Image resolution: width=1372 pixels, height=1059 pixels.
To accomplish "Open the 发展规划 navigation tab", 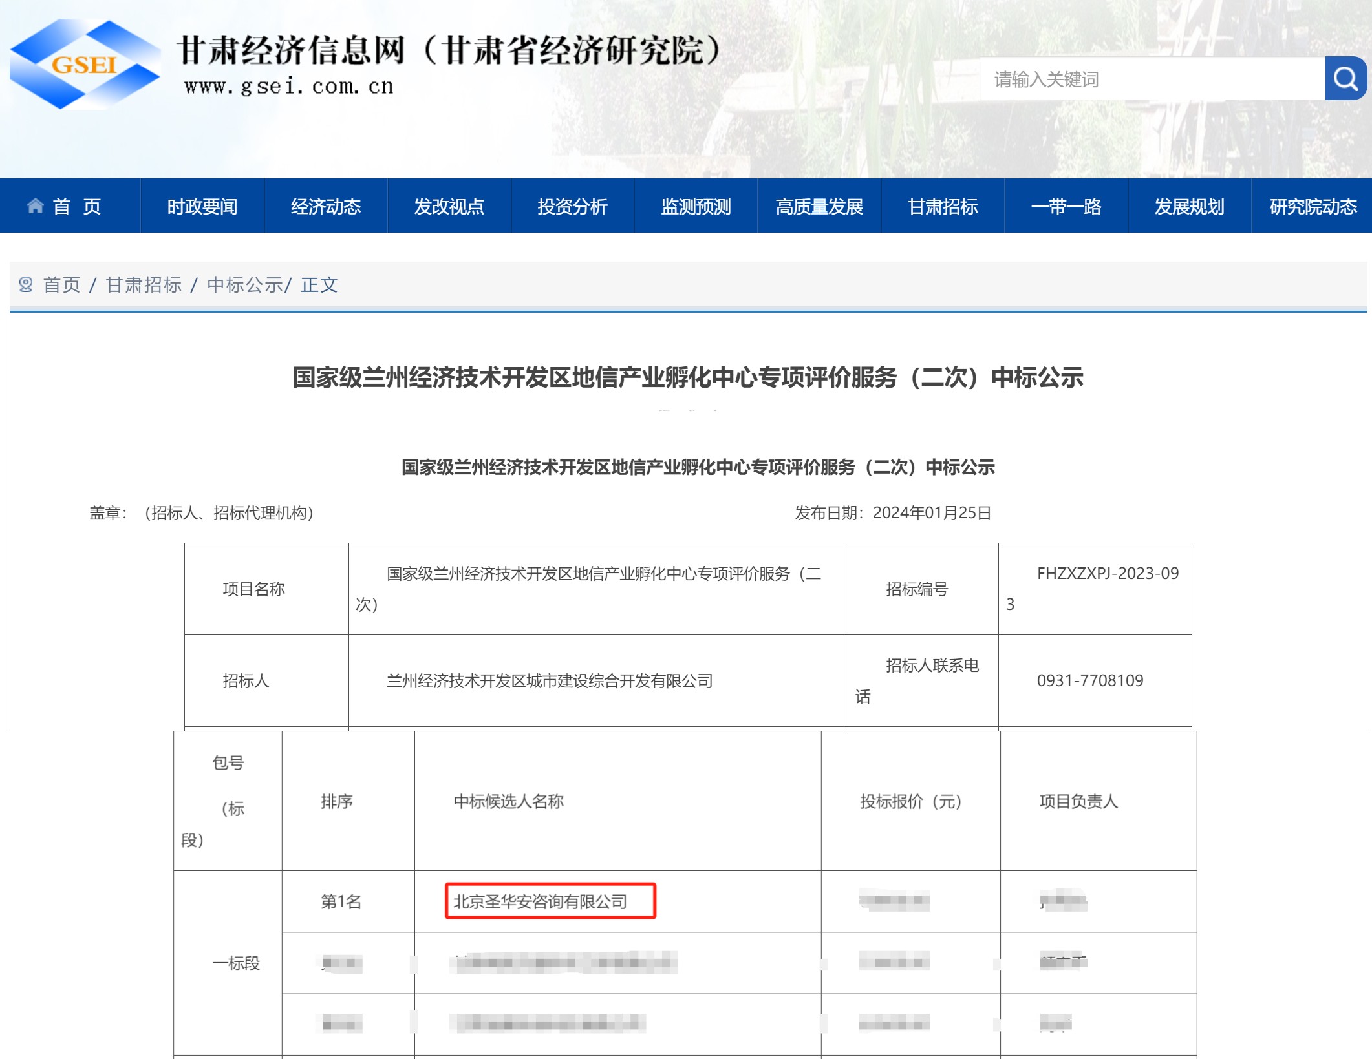I will (x=1190, y=207).
